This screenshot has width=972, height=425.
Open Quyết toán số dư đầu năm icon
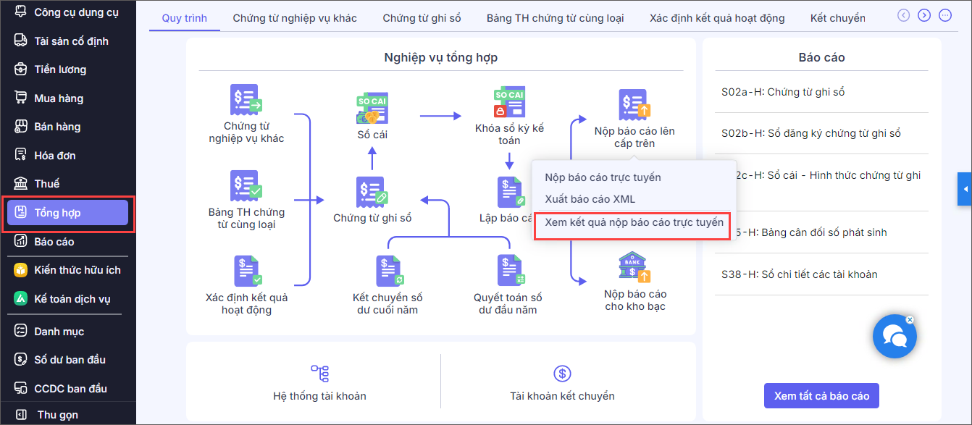pyautogui.click(x=508, y=272)
